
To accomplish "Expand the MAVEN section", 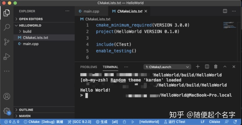I will (44, 116).
